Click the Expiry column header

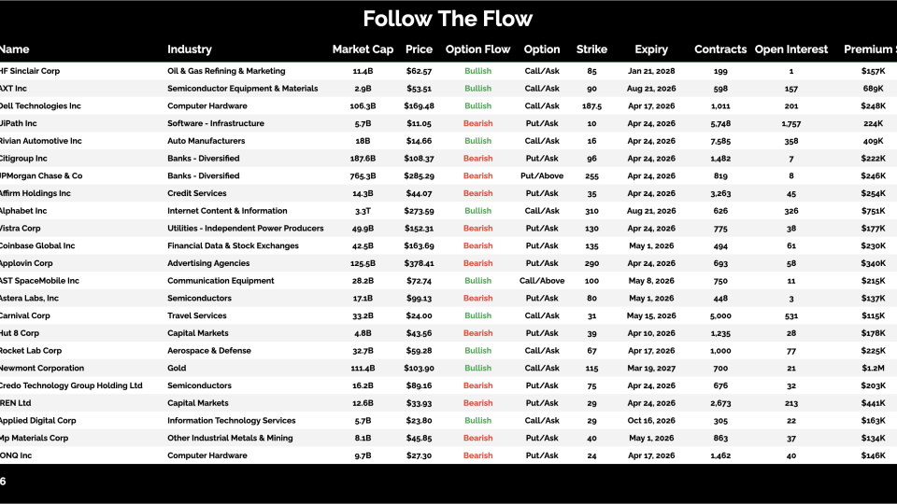(x=651, y=49)
